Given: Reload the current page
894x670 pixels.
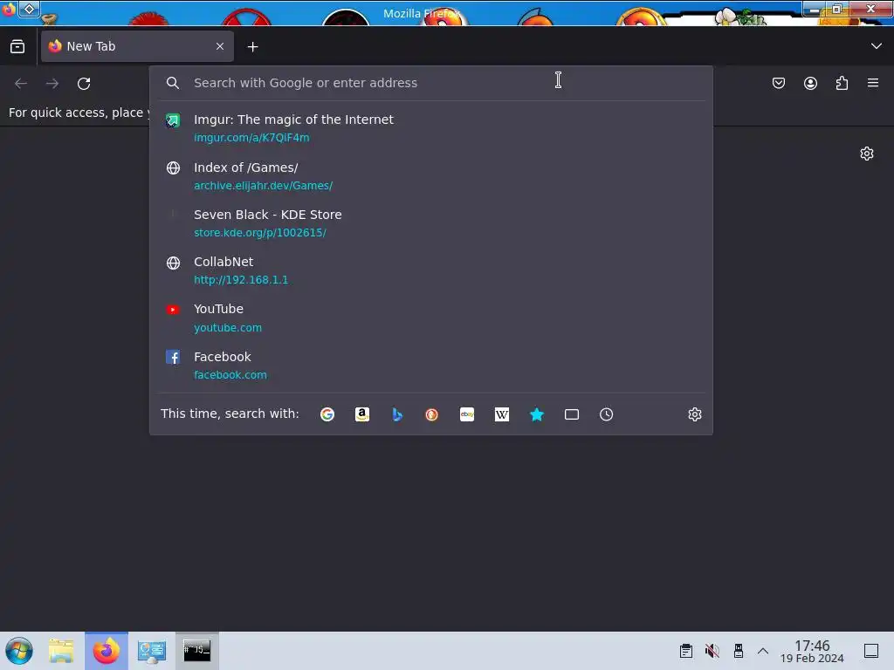Looking at the screenshot, I should tap(84, 84).
